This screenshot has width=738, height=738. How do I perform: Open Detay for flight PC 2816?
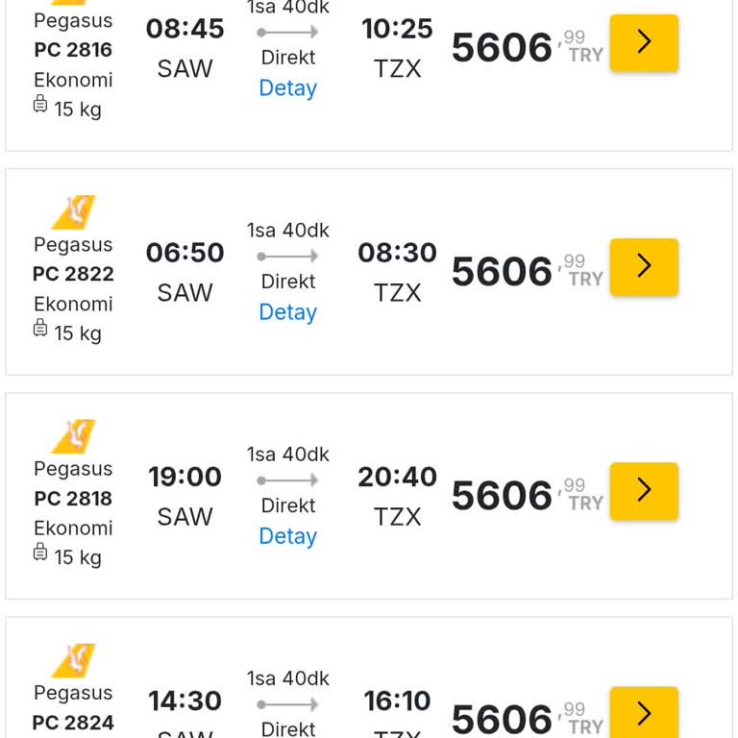(288, 88)
